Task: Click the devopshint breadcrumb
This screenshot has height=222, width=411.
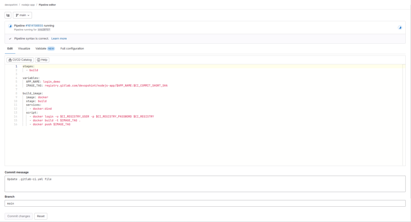Action: (11, 5)
